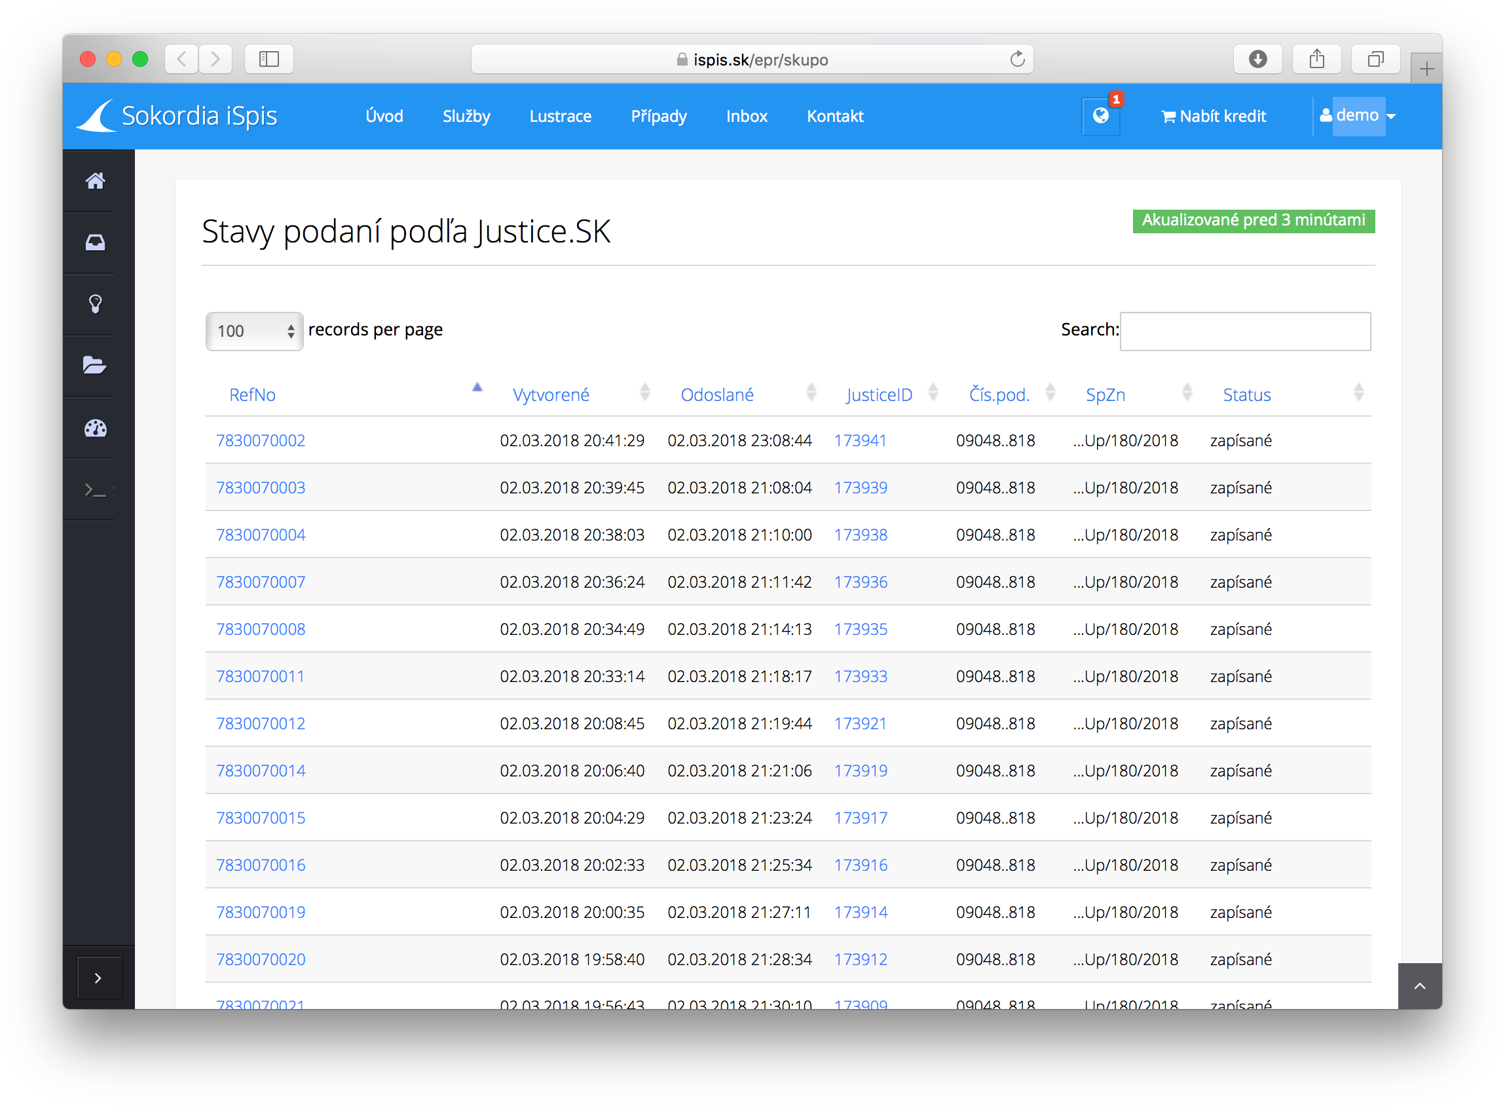
Task: Open the Lustrace menu item
Action: tap(560, 117)
